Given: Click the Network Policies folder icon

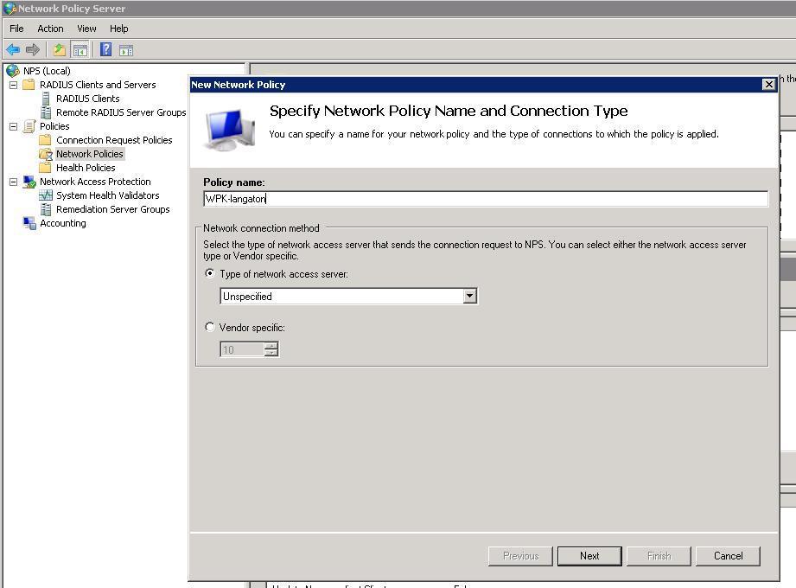Looking at the screenshot, I should tap(46, 154).
